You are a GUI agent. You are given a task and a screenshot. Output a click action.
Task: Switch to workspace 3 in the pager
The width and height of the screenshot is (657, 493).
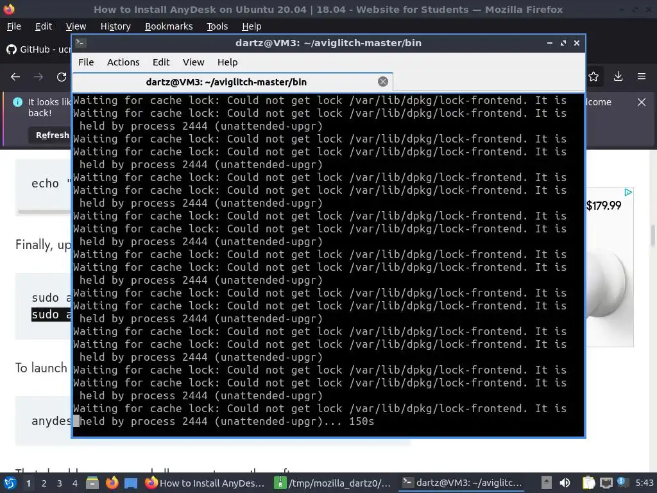tap(60, 483)
